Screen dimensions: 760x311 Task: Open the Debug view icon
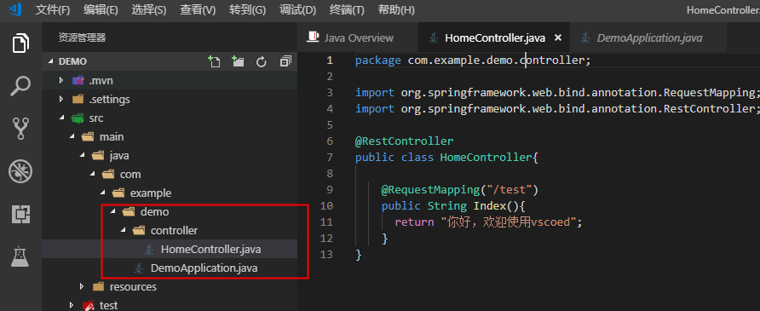(x=20, y=171)
